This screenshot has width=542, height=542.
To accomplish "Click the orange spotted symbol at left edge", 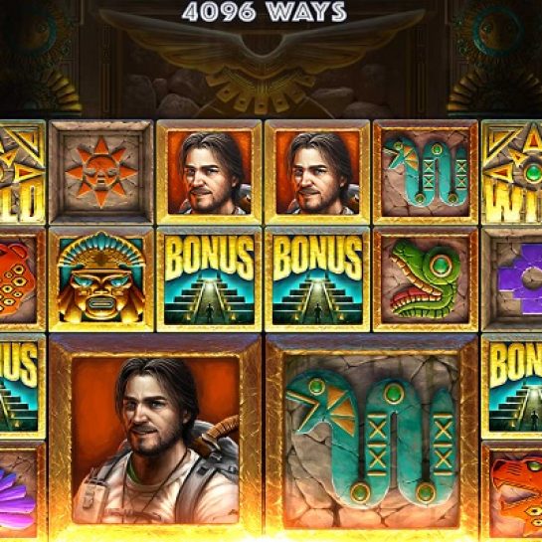I will point(23,279).
